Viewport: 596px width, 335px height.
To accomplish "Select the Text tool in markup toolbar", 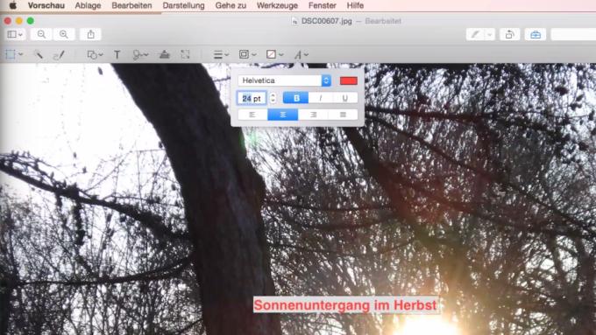I will tap(117, 54).
